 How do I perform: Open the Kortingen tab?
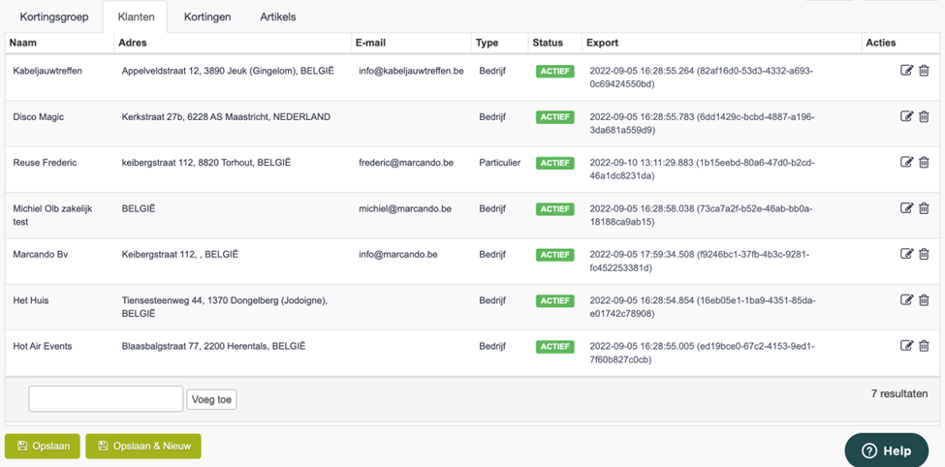click(x=207, y=16)
